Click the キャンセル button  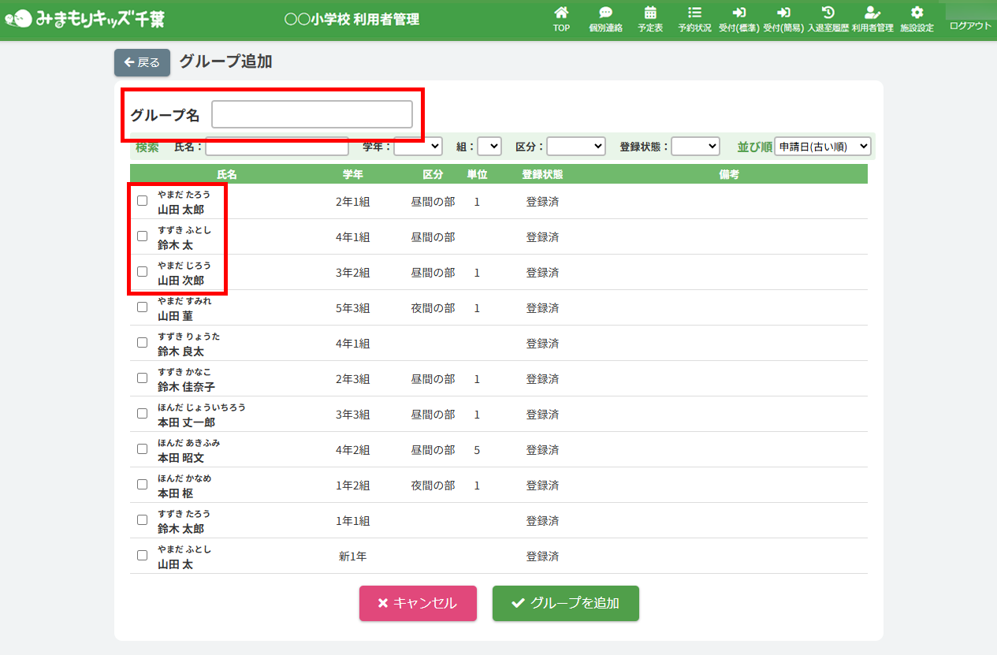(x=418, y=604)
